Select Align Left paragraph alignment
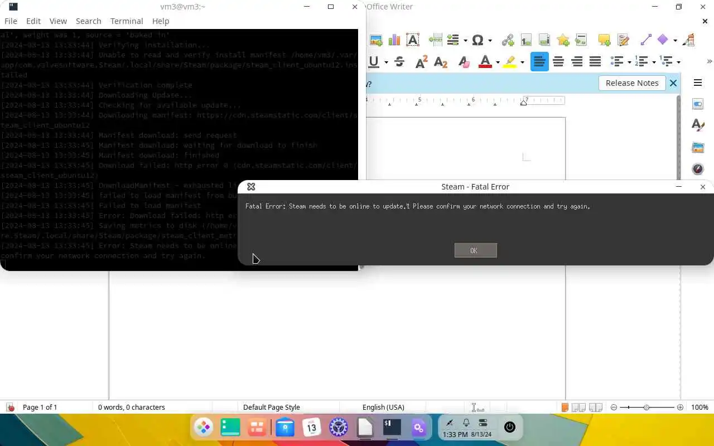Screen dimensions: 714x446 pos(539,62)
